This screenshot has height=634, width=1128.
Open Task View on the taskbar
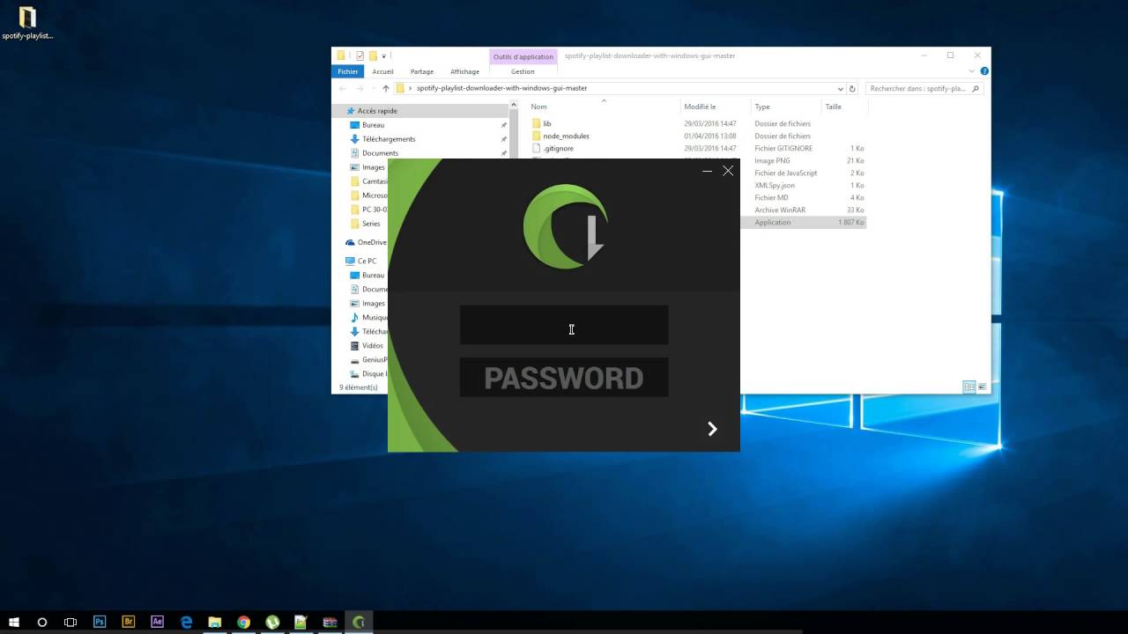pos(70,622)
